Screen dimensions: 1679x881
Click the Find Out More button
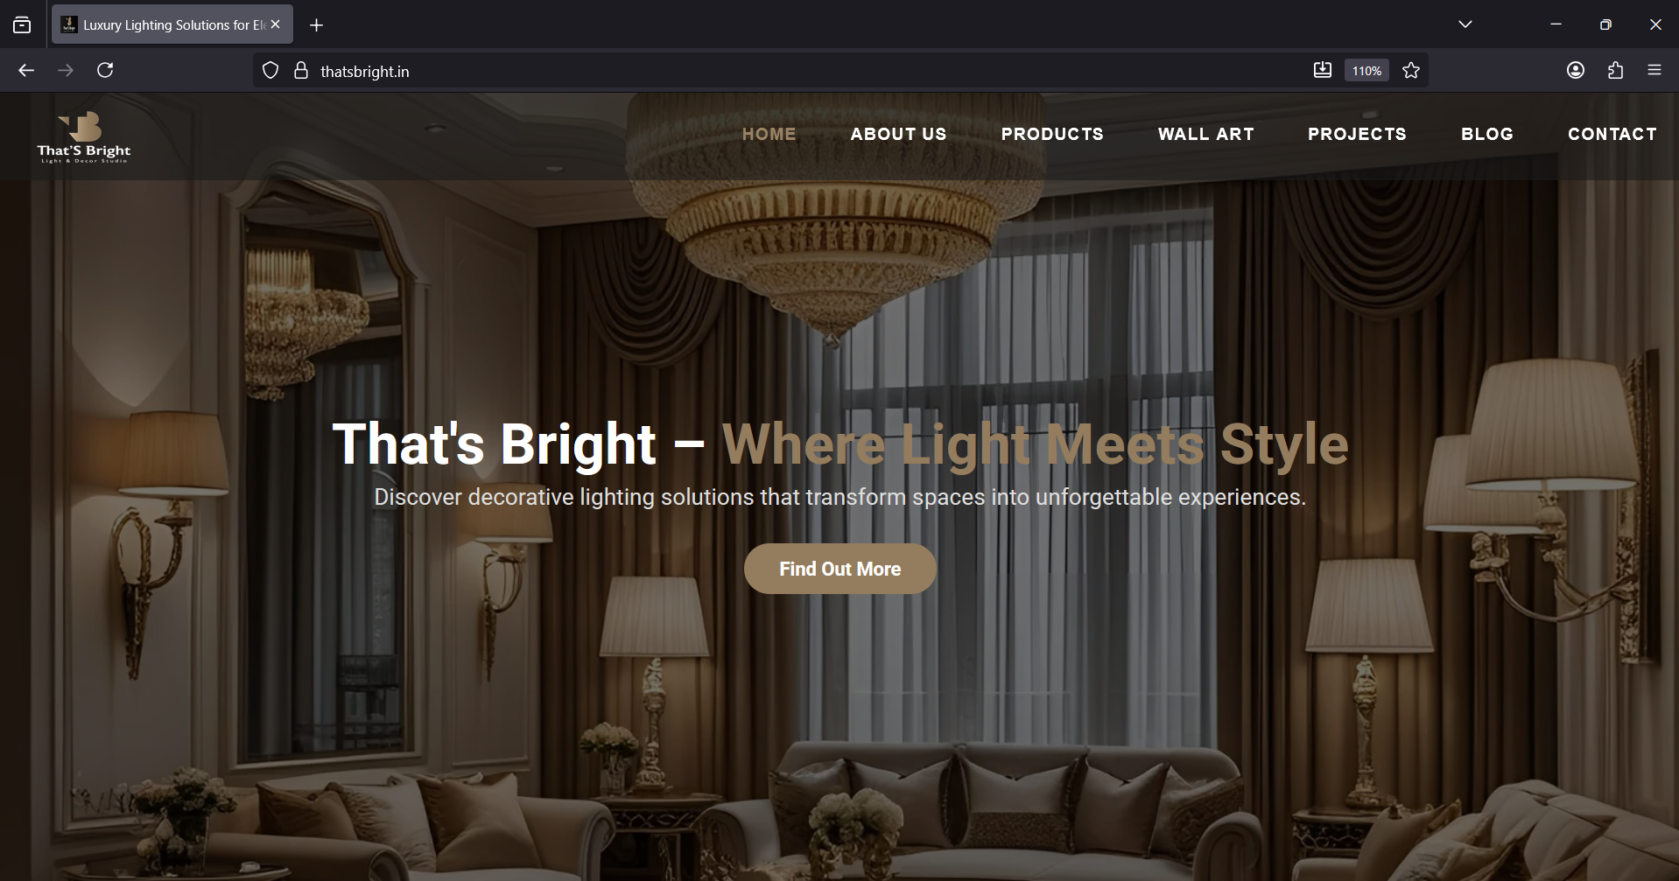[840, 569]
